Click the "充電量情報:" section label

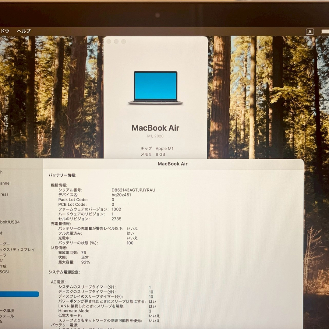point(61,224)
